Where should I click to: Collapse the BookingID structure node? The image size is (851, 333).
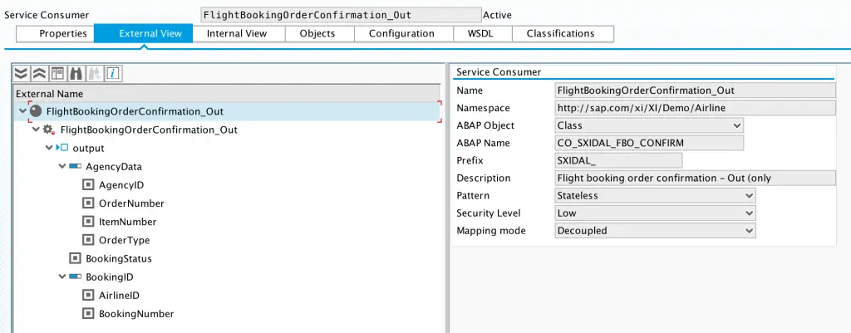61,277
